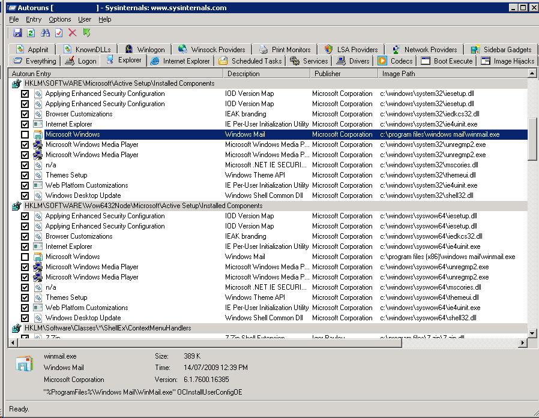Click the Properties toolbar icon
Viewport: 539px width, 418px height.
click(59, 32)
